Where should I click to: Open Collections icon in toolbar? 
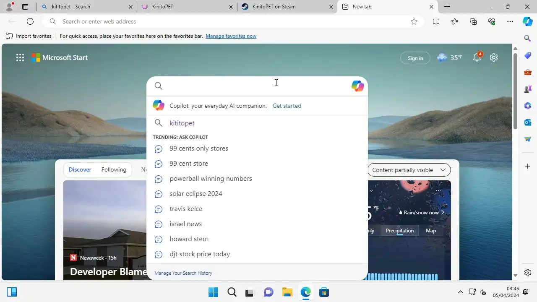click(x=473, y=21)
